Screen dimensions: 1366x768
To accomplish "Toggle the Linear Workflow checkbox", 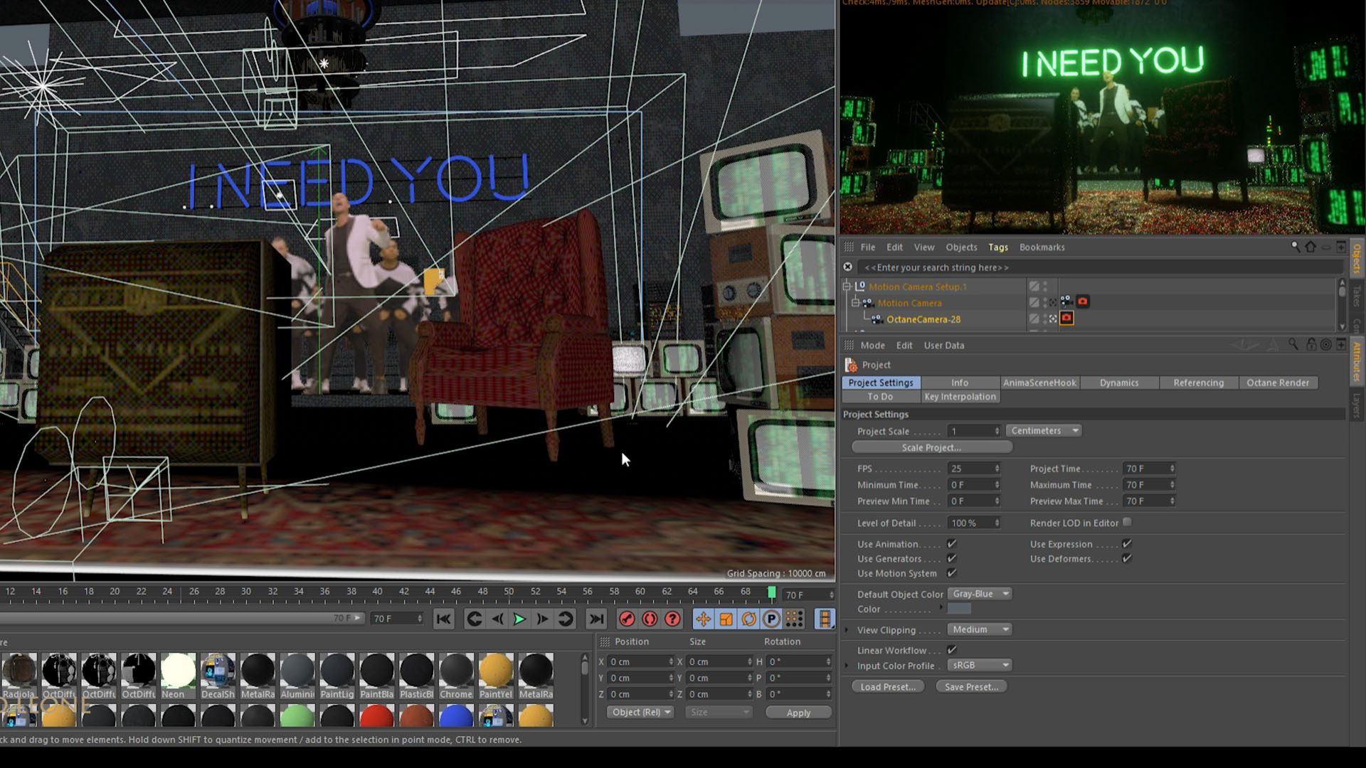I will tap(952, 649).
